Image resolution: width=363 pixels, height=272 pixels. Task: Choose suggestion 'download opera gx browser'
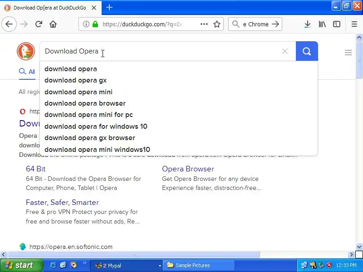coord(178,138)
